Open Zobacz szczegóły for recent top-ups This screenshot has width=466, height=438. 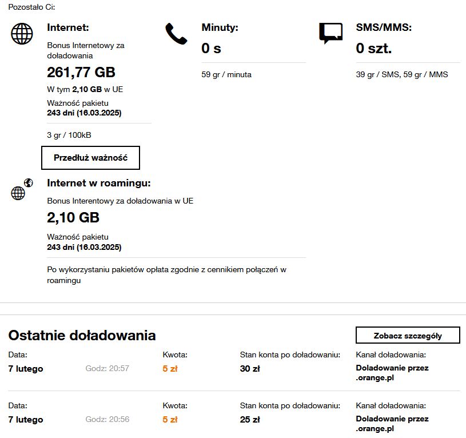pyautogui.click(x=408, y=336)
